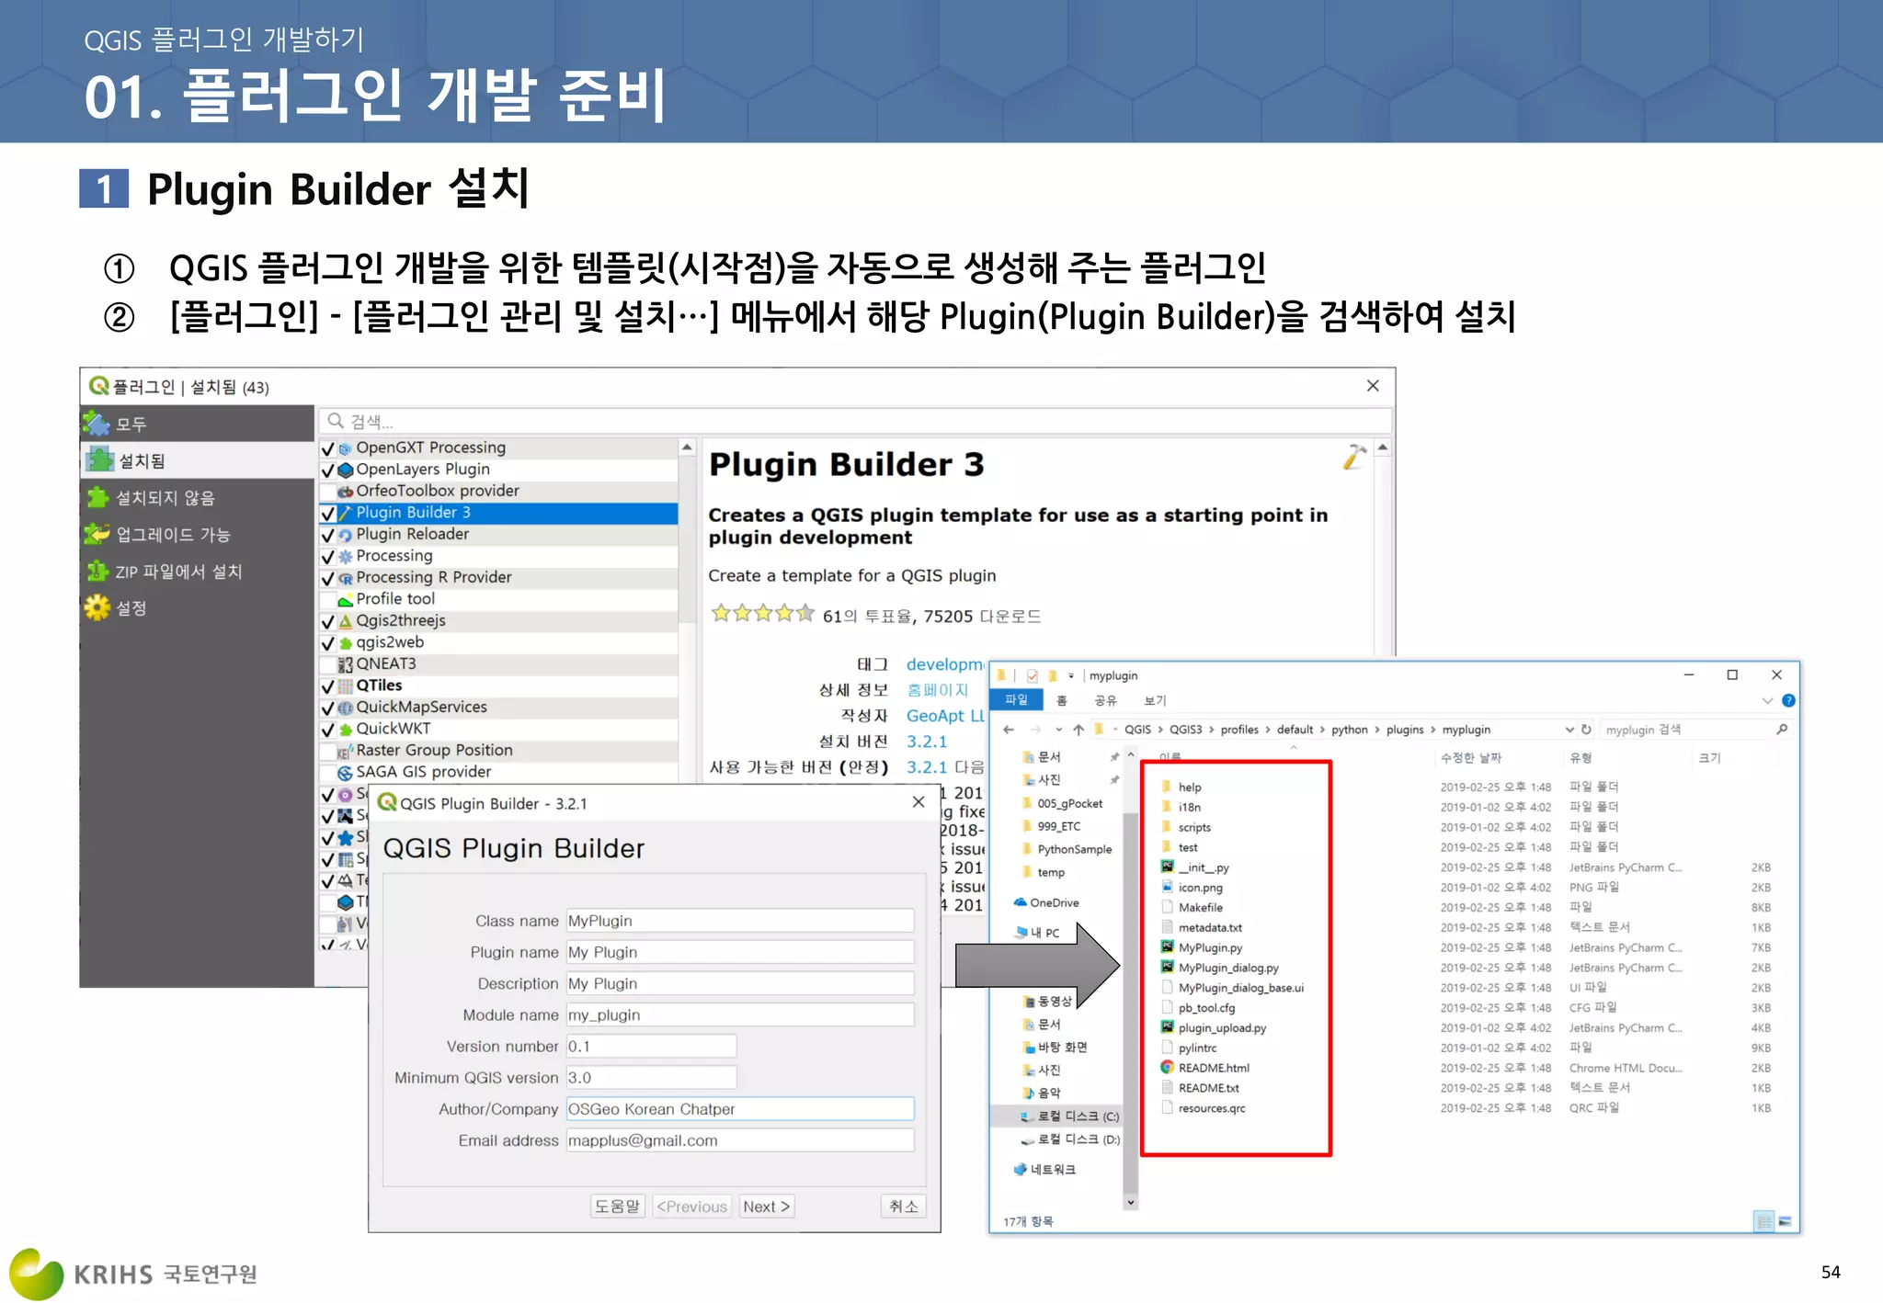Toggle the Plugin Builder 3 checkbox

tap(328, 513)
